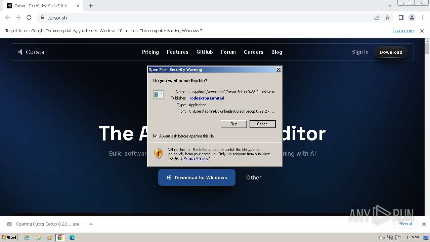Click the Download button in site header
This screenshot has height=242, width=430.
(391, 52)
